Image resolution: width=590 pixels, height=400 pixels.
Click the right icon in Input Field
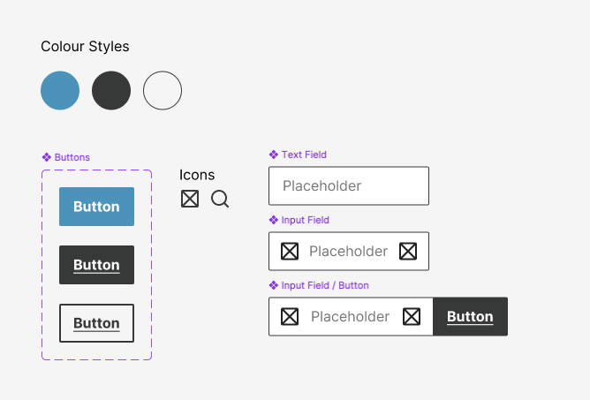coord(407,252)
